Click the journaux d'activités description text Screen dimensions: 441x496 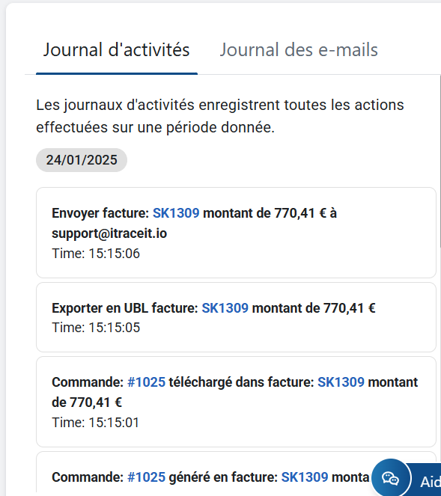220,116
